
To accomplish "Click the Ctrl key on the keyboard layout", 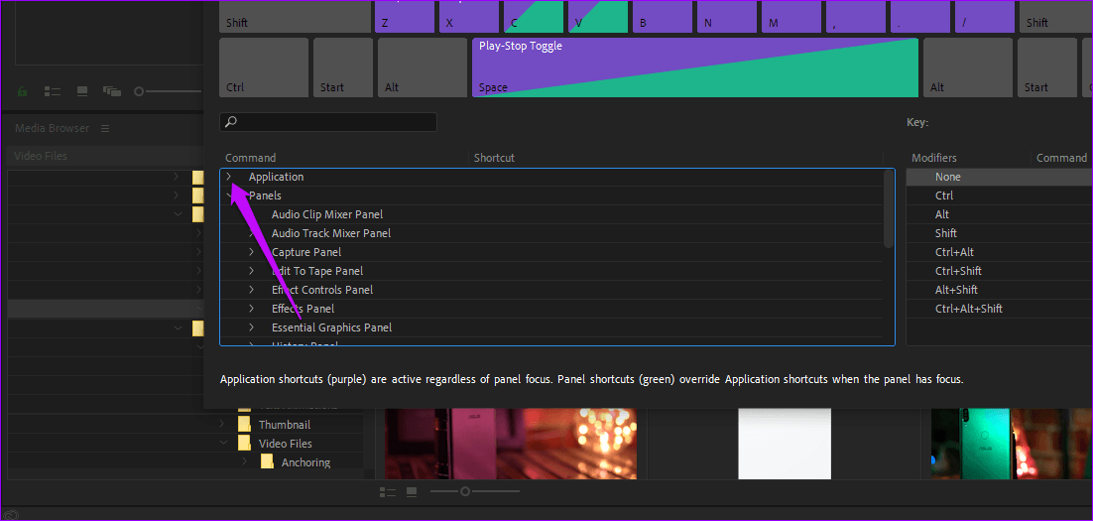I will coord(262,68).
